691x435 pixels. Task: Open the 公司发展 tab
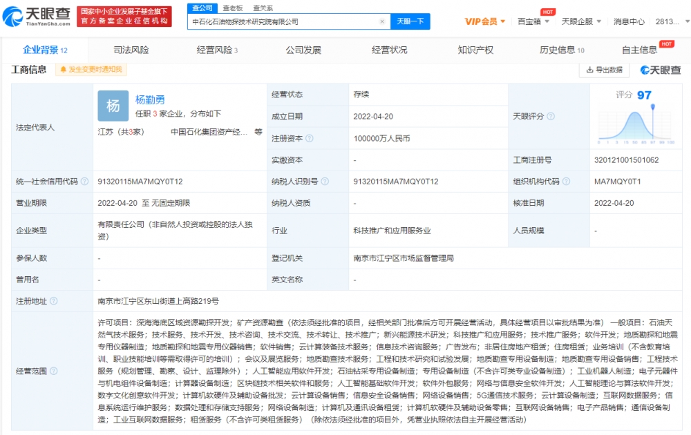click(303, 50)
